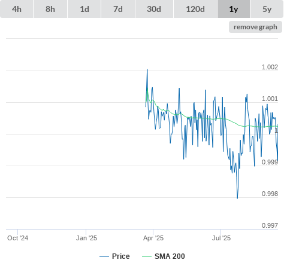Open the 7d time range tab
The height and width of the screenshot is (272, 284).
point(118,9)
